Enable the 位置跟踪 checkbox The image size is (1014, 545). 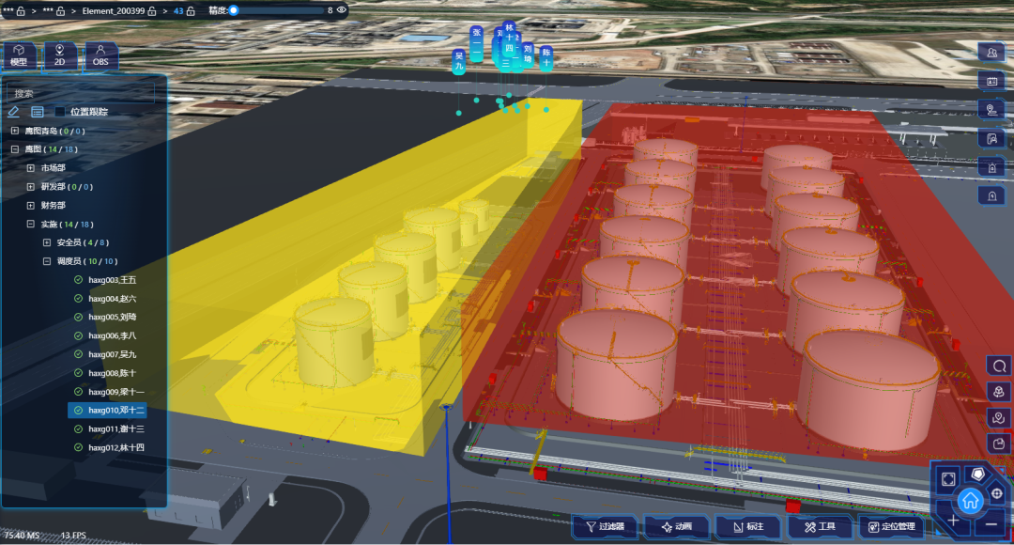60,112
